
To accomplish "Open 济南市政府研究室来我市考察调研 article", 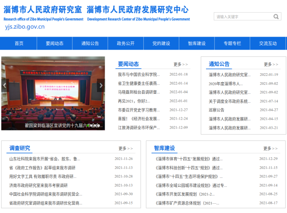I will (x=38, y=185).
